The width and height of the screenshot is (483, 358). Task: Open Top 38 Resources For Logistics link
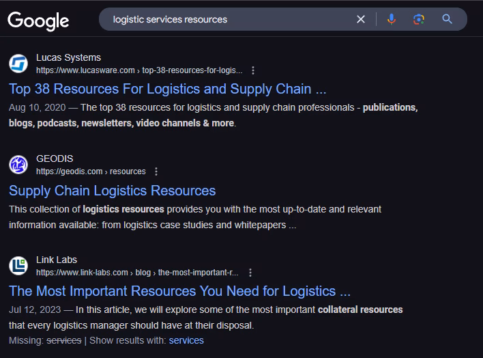pyautogui.click(x=167, y=89)
